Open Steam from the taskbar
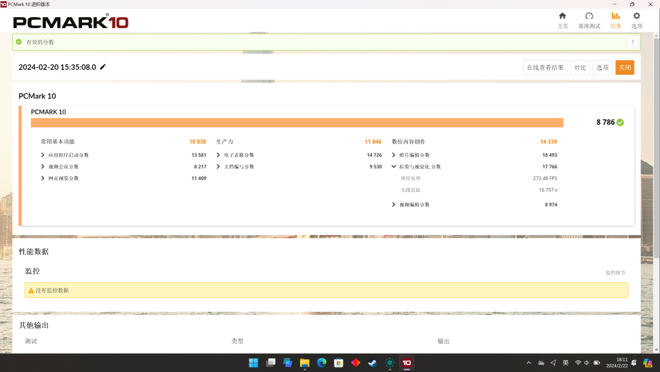The image size is (660, 372). click(373, 363)
